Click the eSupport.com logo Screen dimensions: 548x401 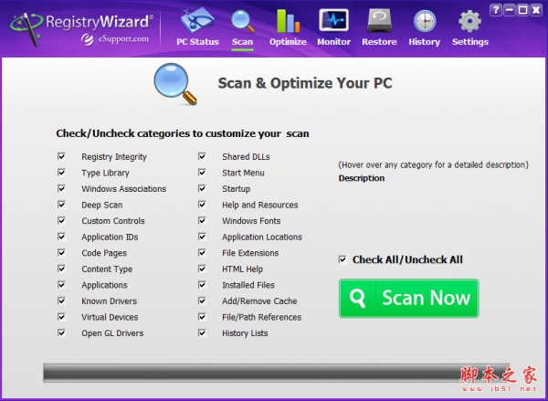click(x=115, y=38)
